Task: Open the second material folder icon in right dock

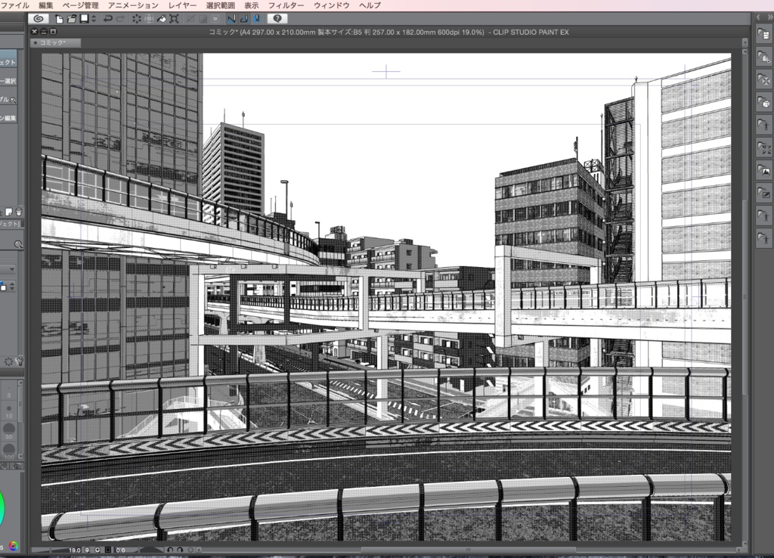Action: point(763,57)
